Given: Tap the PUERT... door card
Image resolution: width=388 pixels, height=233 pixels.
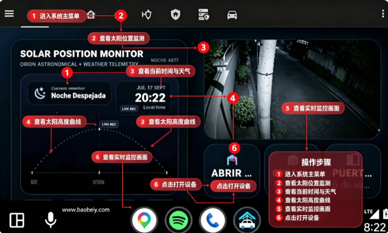Looking at the screenshot, I should point(352,171).
